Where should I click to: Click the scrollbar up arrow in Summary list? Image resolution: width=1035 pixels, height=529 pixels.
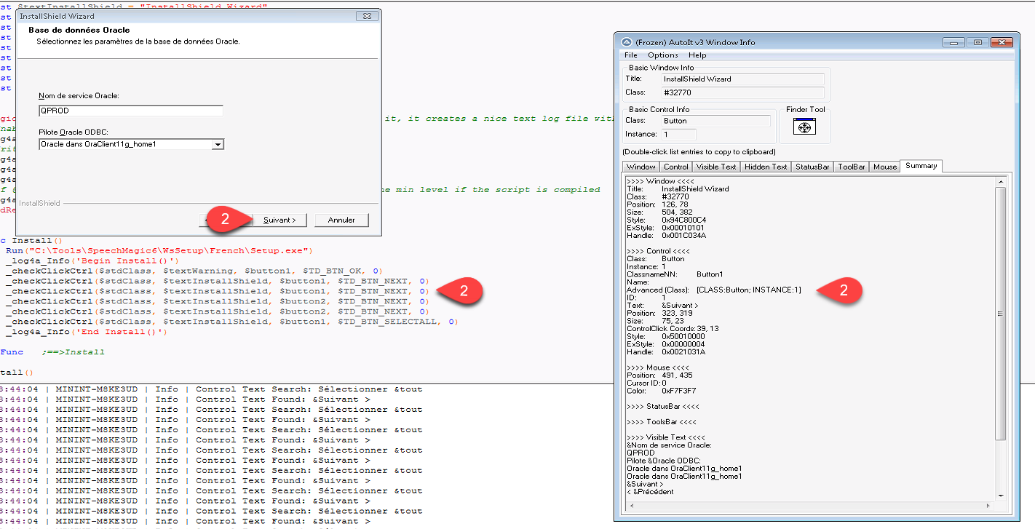1000,182
